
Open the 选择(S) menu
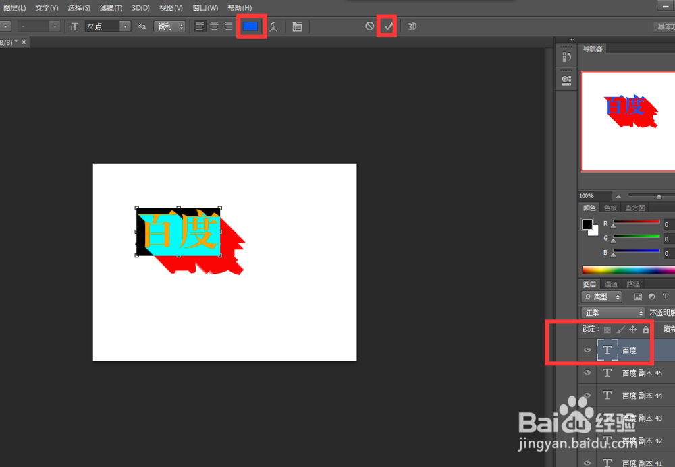tap(79, 7)
